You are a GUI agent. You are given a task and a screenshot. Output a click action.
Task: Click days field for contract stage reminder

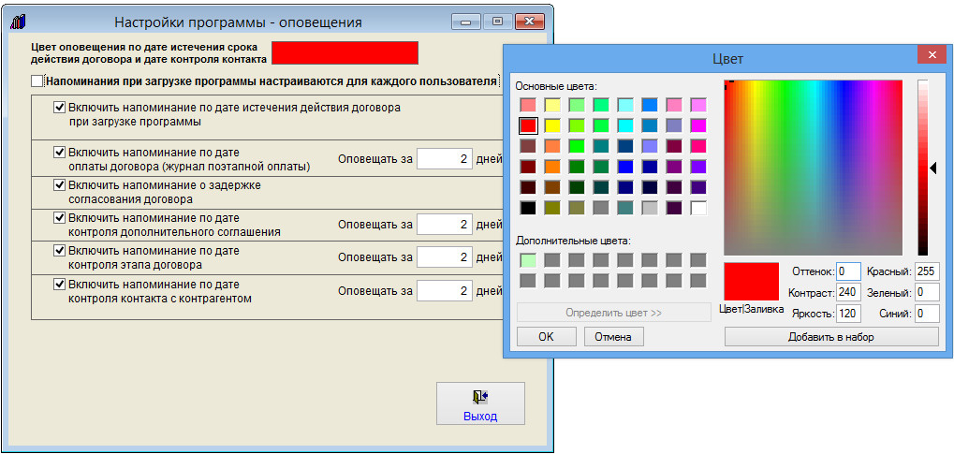(445, 257)
